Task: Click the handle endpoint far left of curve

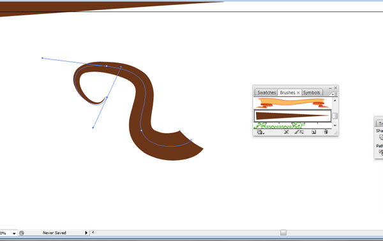Action: tap(43, 58)
